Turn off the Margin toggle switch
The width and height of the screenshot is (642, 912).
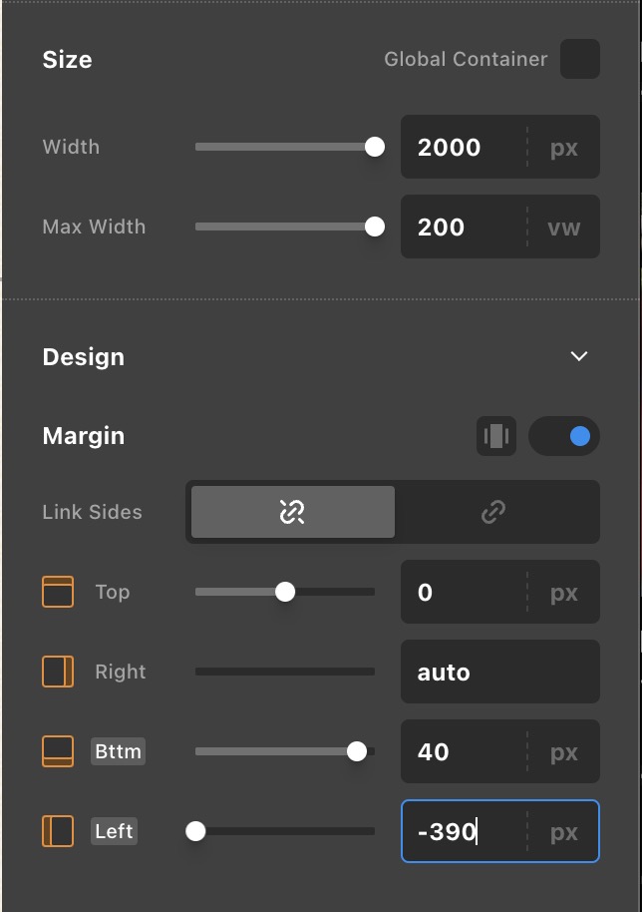tap(564, 436)
